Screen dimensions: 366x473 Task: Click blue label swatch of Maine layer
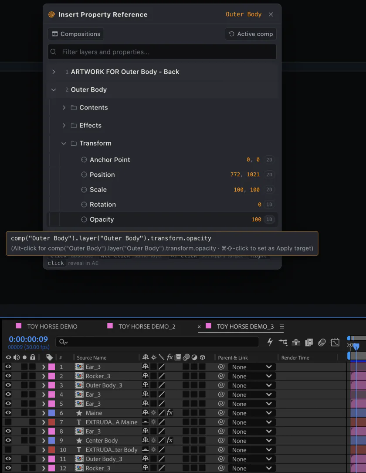(52, 413)
